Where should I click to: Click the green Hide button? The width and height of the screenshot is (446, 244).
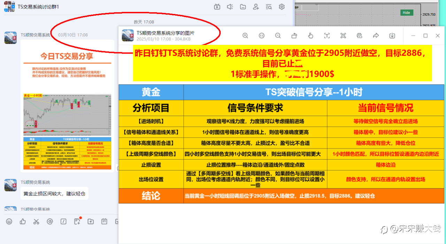406,13
